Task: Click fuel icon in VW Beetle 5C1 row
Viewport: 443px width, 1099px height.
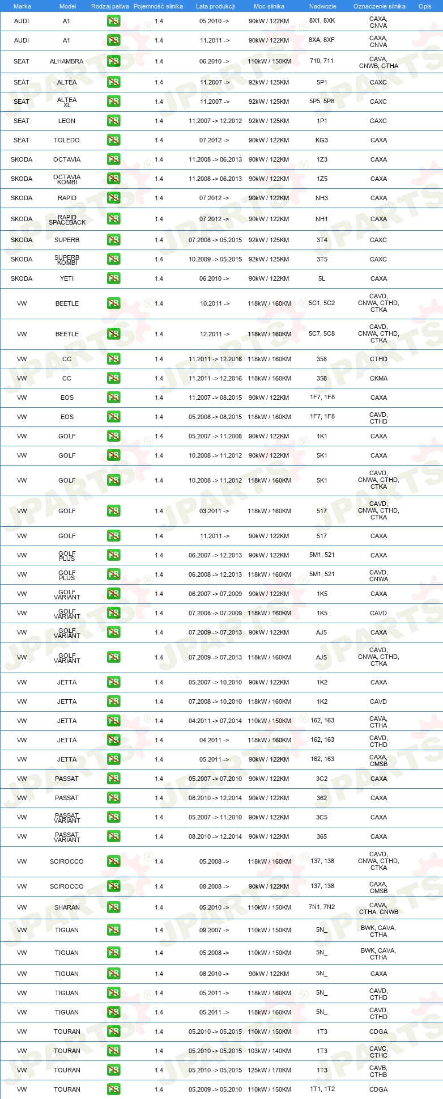Action: tap(113, 303)
